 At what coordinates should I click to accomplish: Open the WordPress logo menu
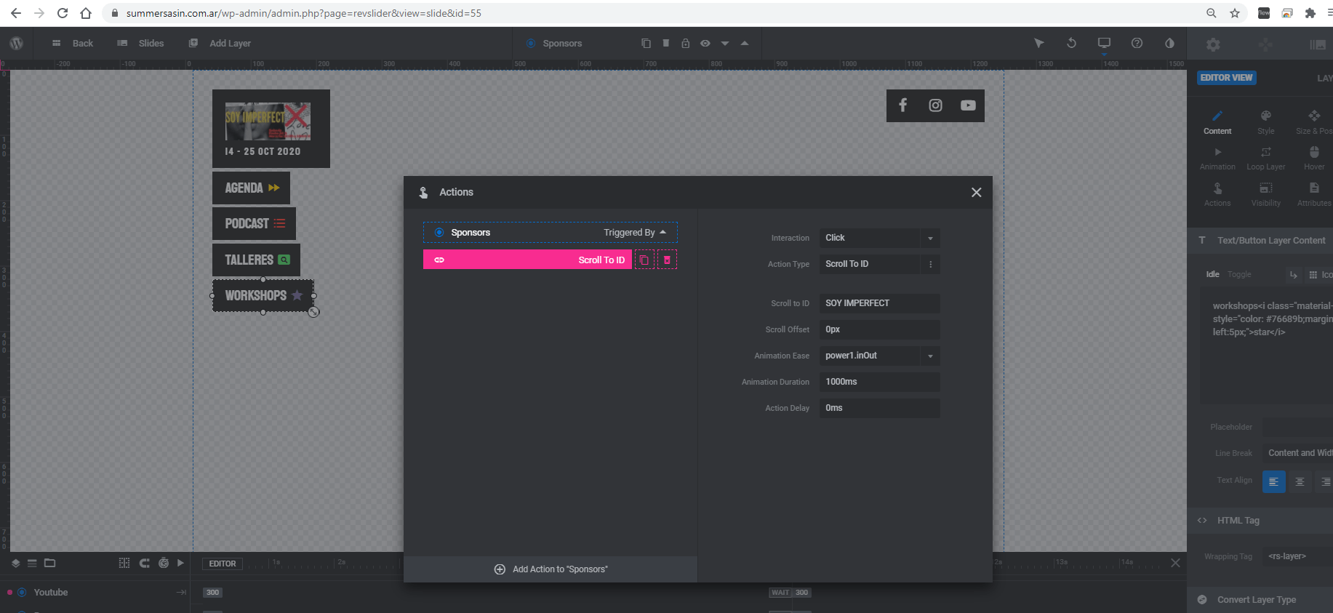coord(16,44)
